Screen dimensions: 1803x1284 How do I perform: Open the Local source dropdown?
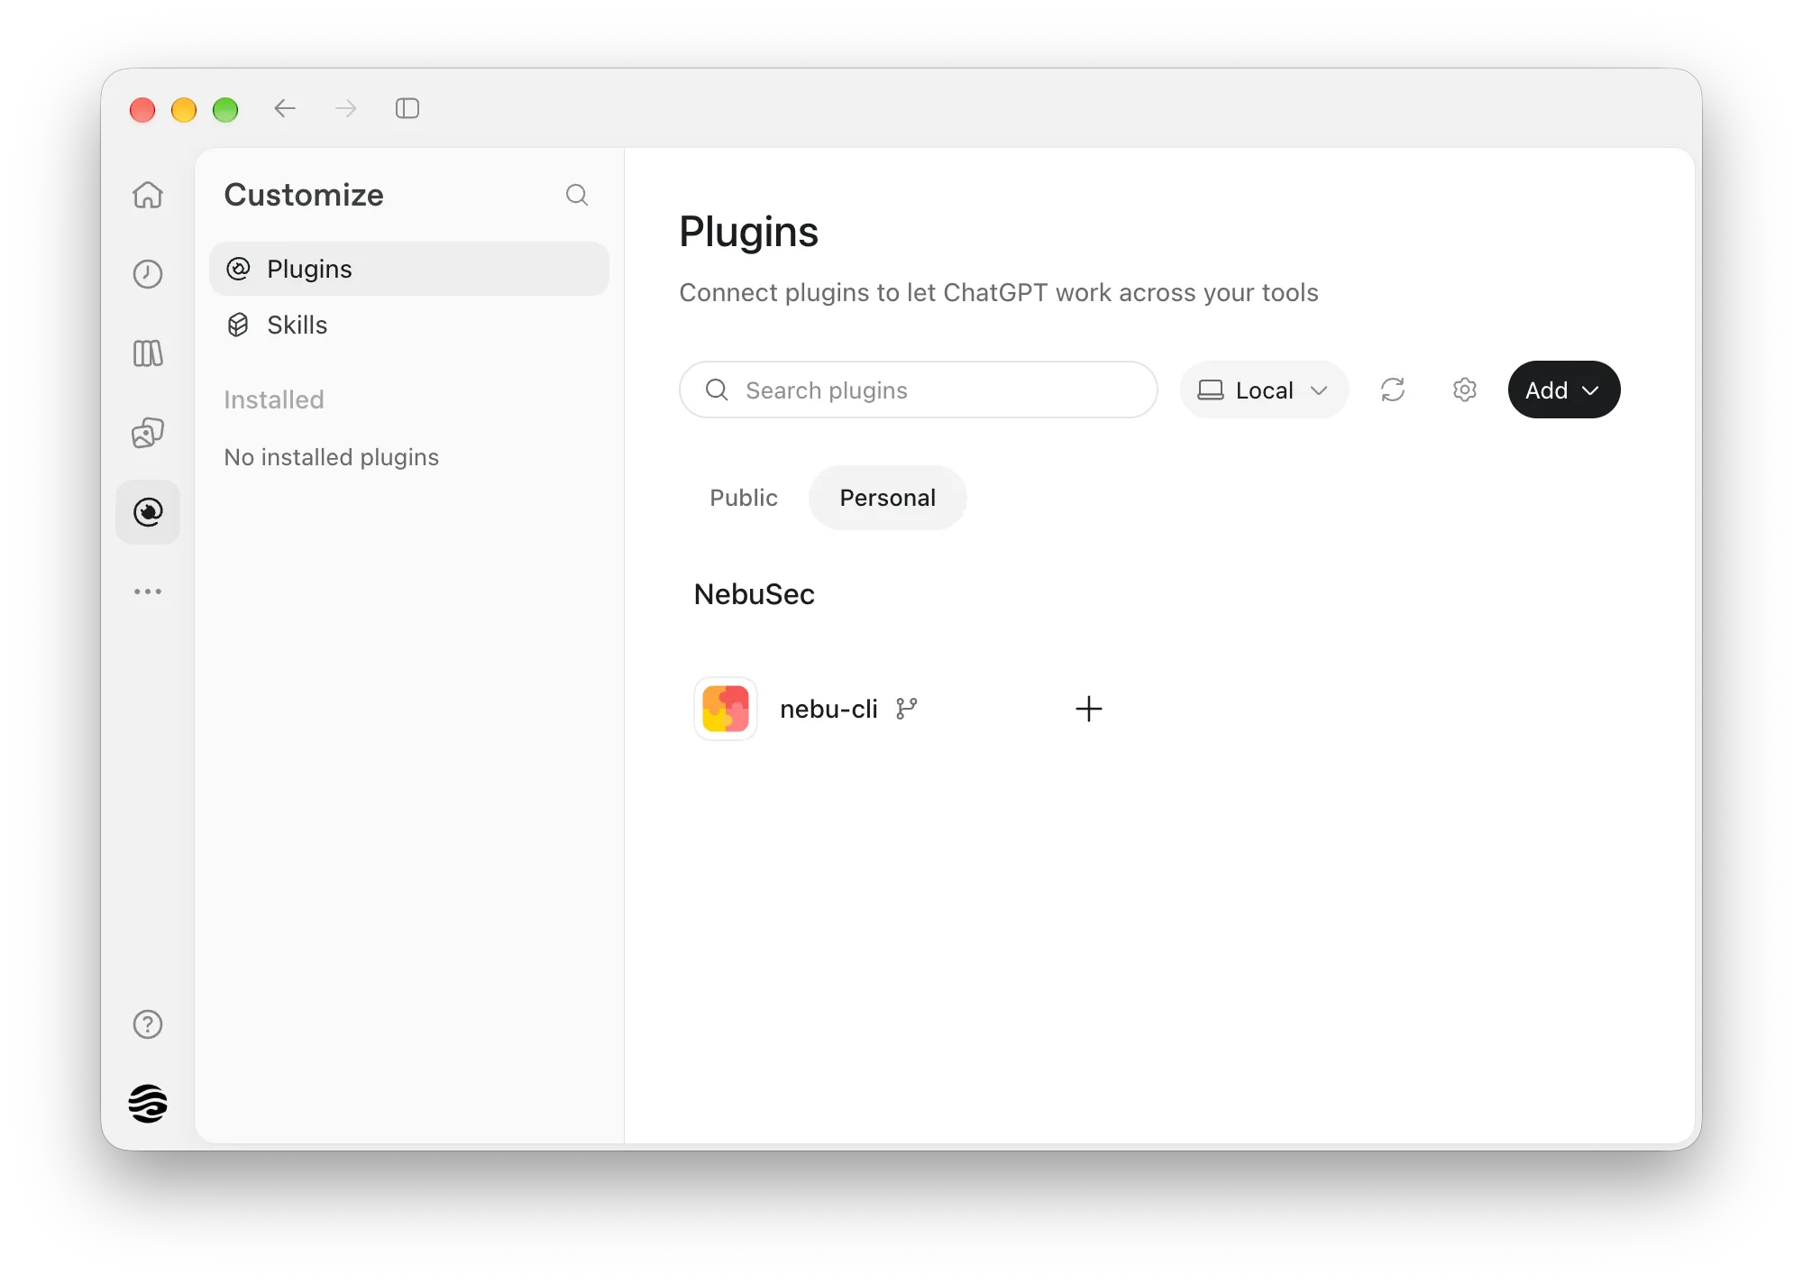(1264, 390)
